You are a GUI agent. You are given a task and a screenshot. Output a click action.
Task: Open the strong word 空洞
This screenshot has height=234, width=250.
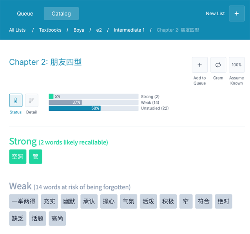point(18,157)
